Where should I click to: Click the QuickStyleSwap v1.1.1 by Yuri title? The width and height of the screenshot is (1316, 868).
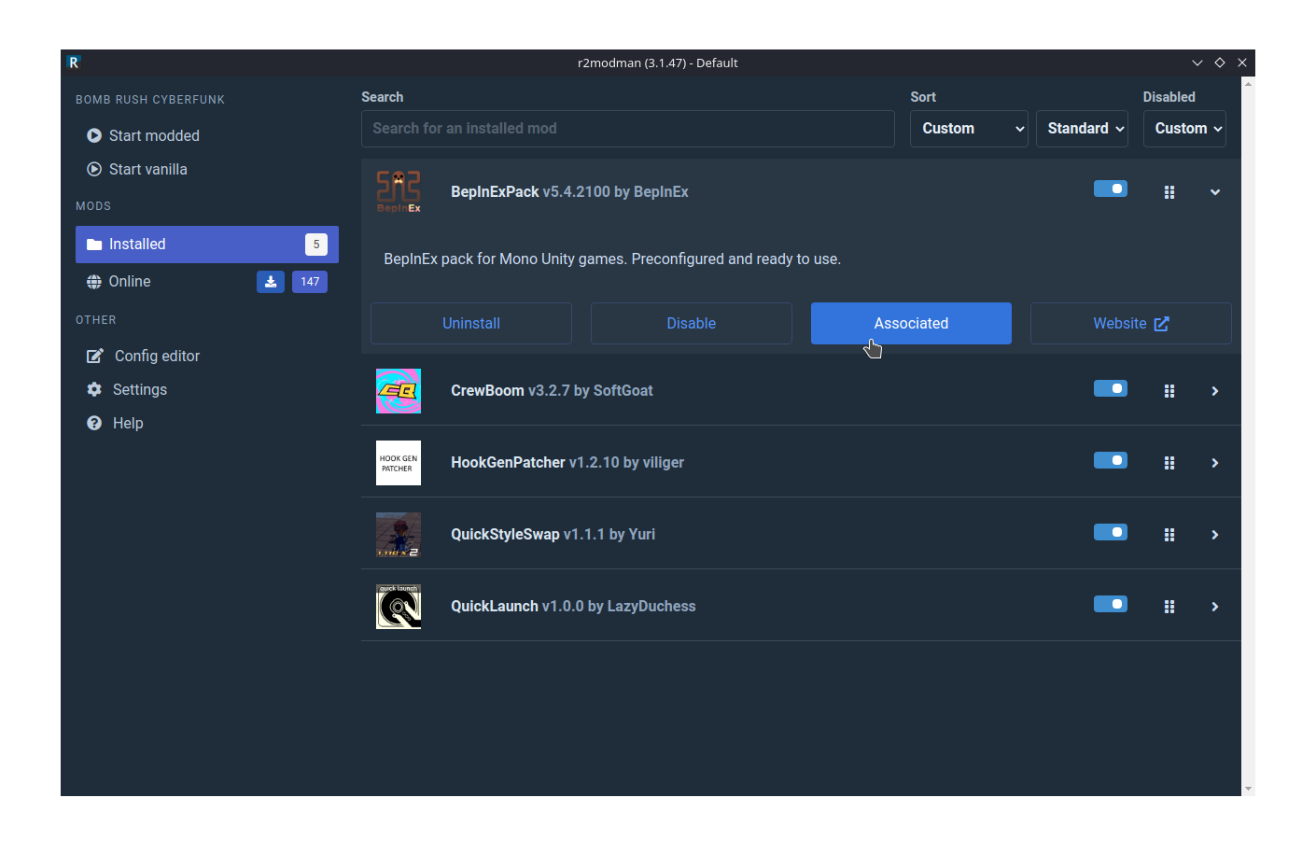[x=553, y=535]
